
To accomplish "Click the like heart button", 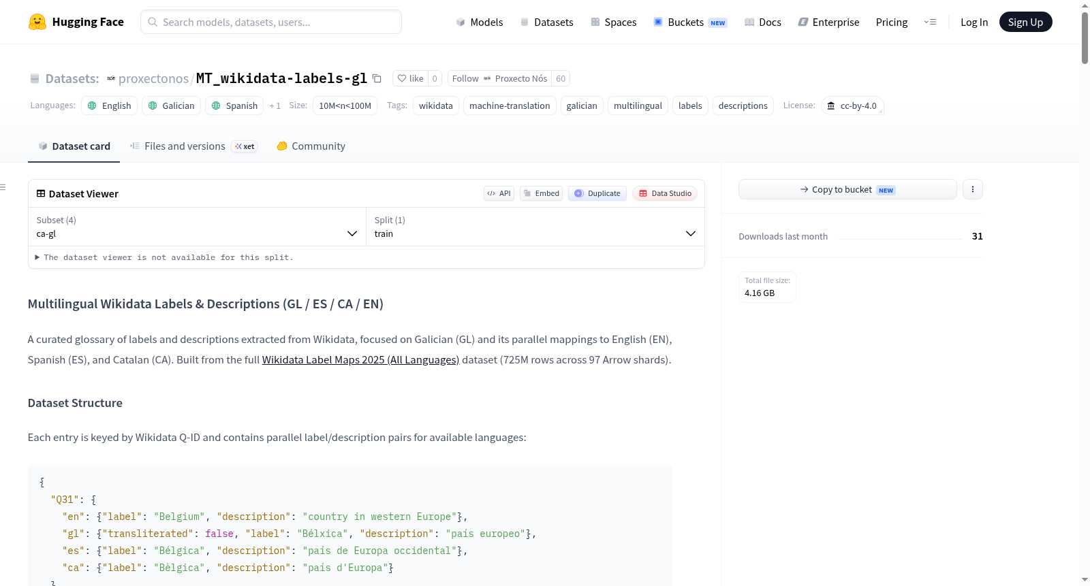I will (411, 78).
